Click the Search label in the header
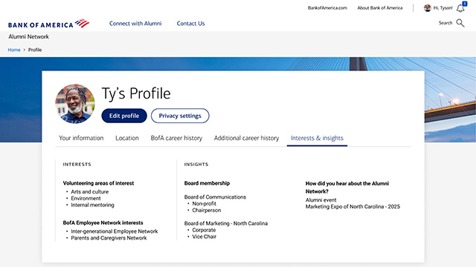 coord(446,23)
